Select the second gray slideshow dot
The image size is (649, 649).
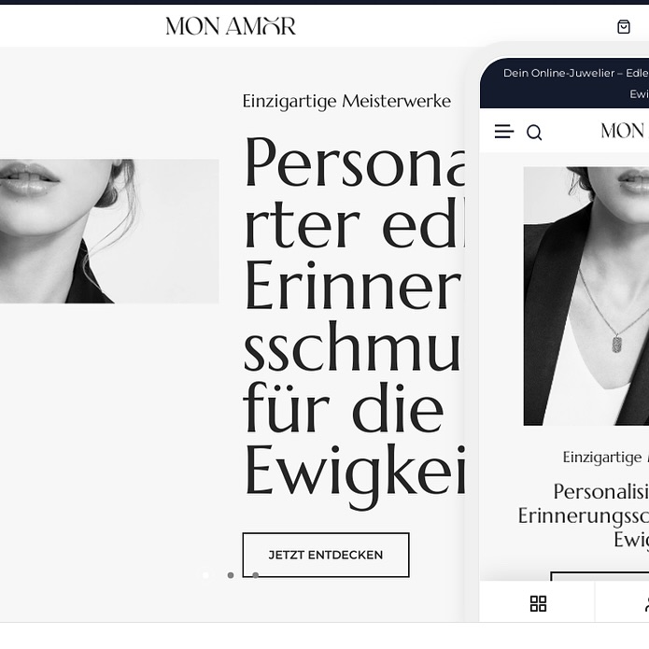tap(231, 575)
